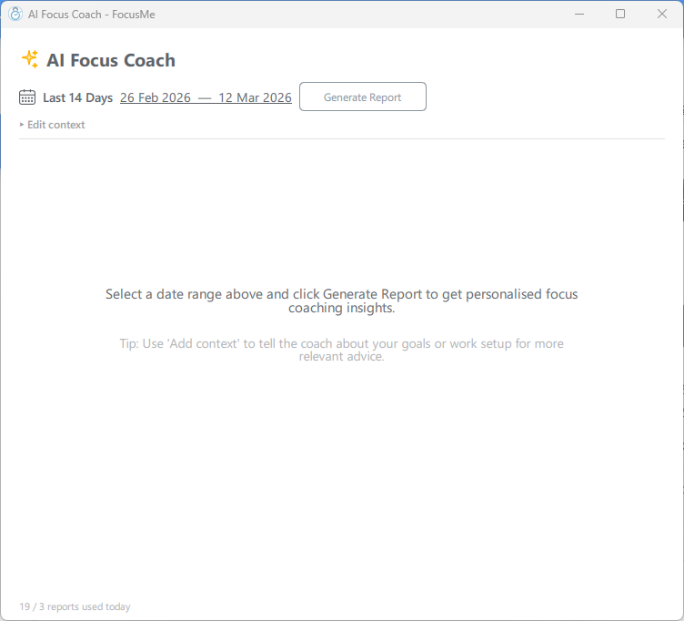Open the calendar icon date picker
Screen dimensions: 684x621
[27, 97]
